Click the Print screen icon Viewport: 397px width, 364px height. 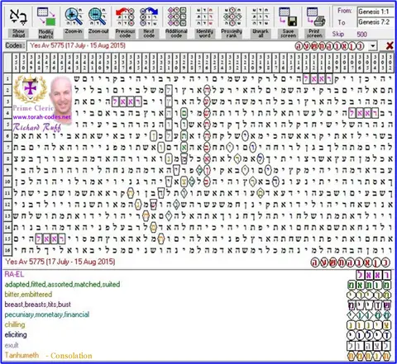316,17
